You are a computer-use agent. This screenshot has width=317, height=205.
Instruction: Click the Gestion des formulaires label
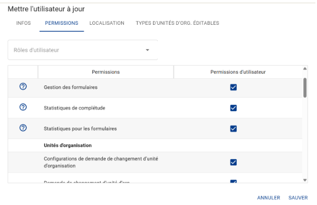[x=70, y=87]
